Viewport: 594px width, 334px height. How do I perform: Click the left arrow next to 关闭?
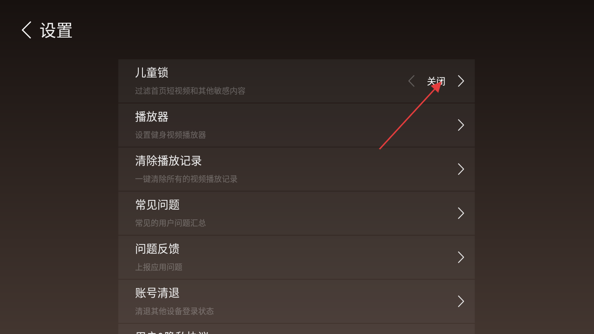coord(411,81)
